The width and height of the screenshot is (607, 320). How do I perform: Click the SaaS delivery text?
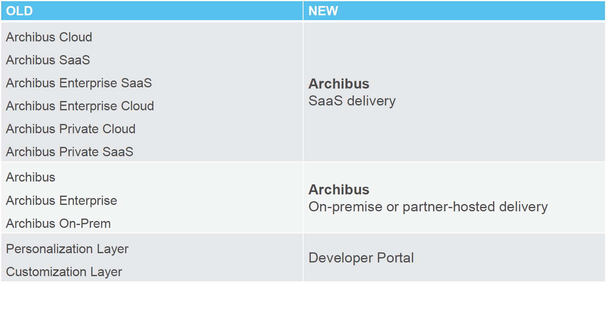click(352, 101)
